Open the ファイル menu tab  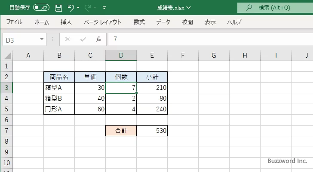14,22
